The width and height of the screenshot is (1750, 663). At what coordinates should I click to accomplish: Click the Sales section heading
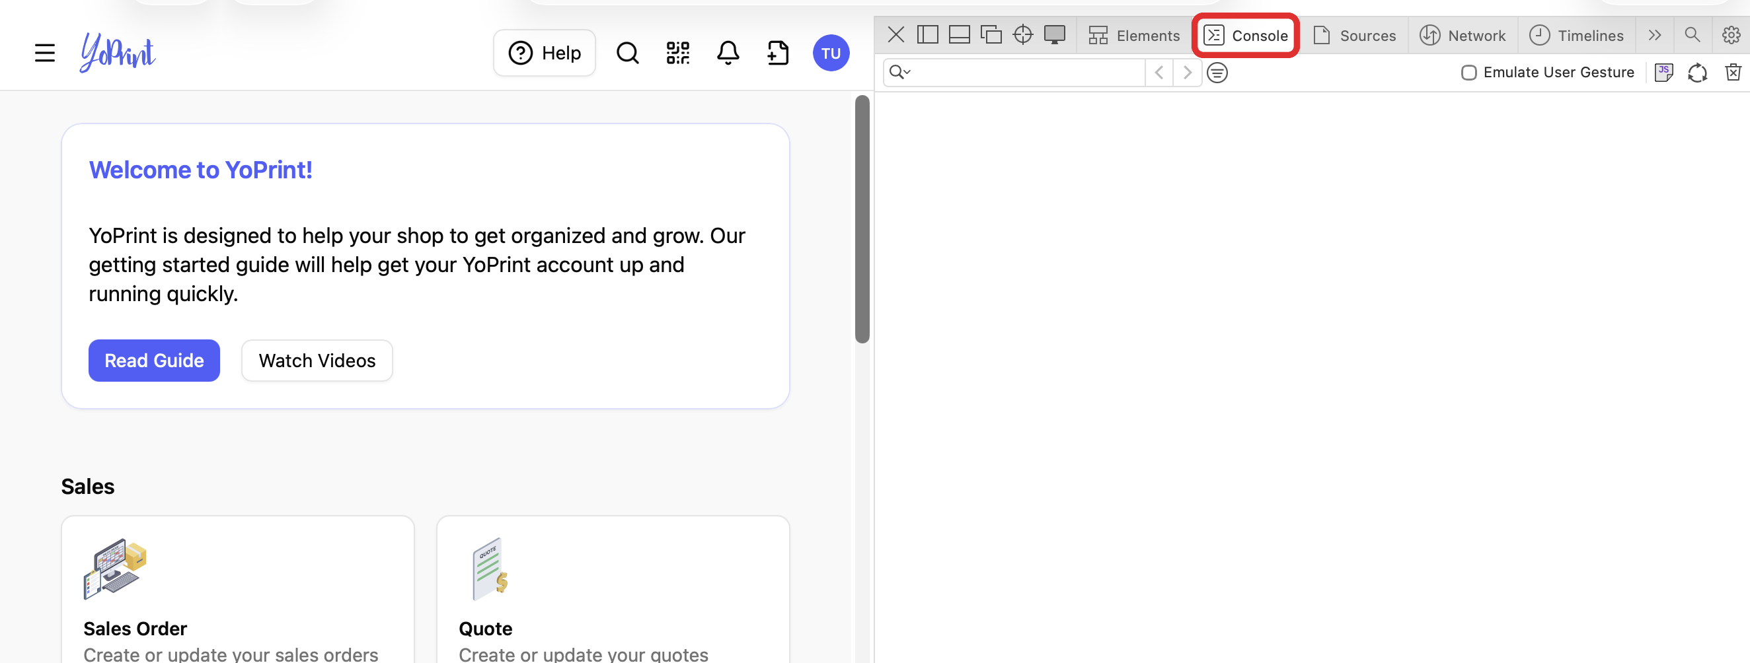coord(88,487)
